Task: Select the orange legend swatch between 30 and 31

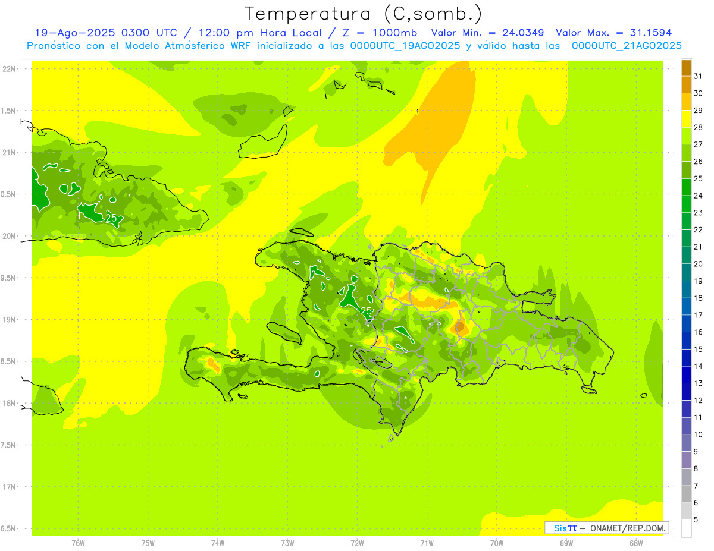Action: (686, 84)
